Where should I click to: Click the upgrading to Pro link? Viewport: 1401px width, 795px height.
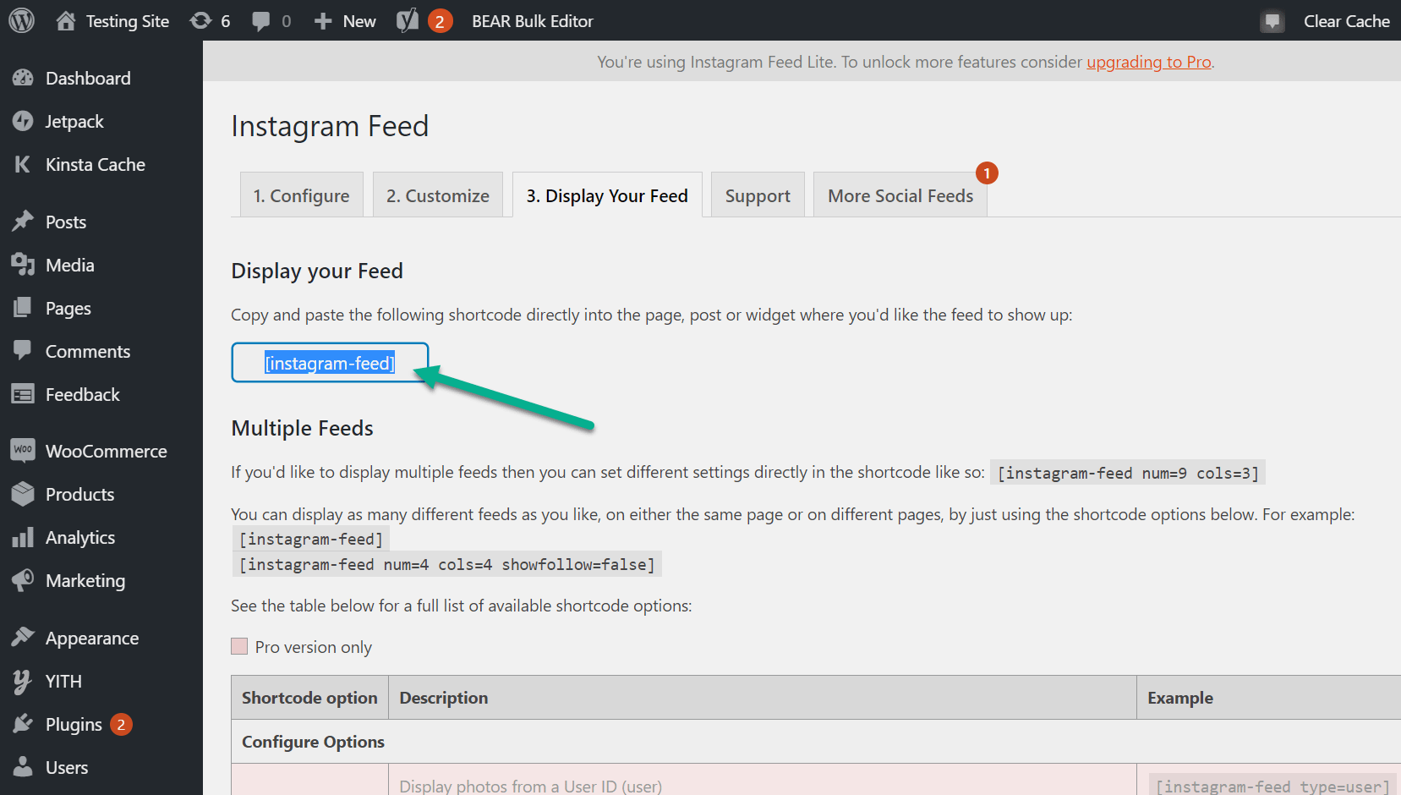tap(1148, 62)
